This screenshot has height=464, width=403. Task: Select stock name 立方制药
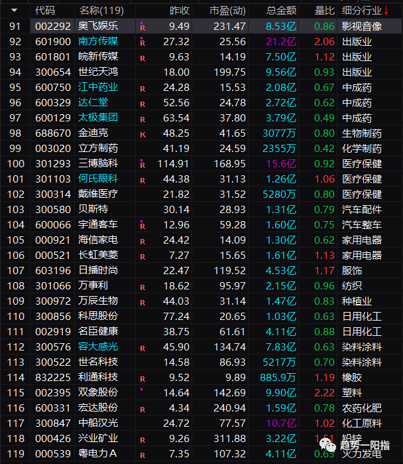(98, 148)
